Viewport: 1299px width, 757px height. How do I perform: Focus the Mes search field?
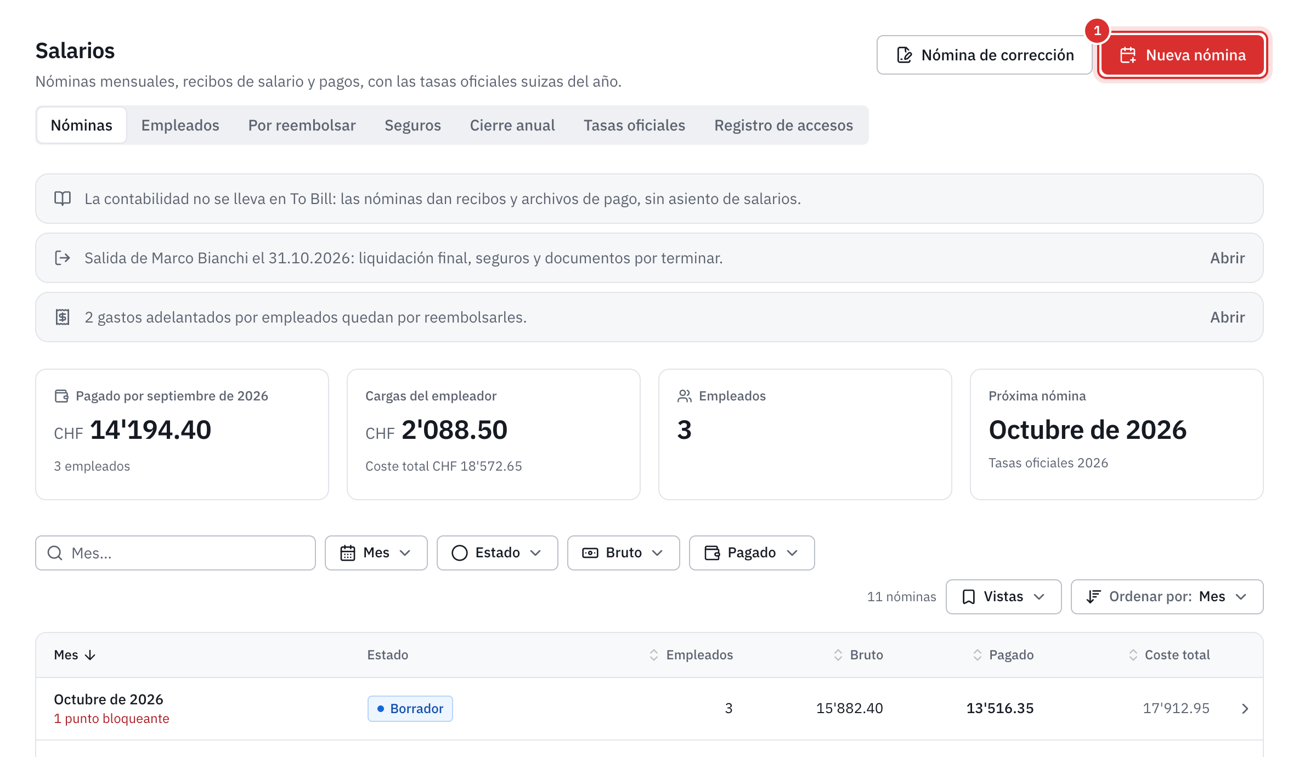[176, 553]
